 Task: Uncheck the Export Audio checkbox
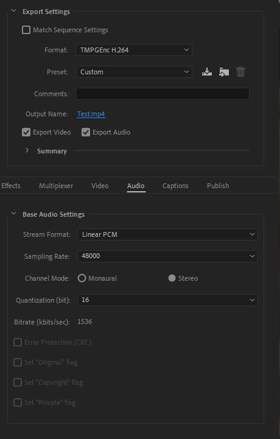point(86,132)
